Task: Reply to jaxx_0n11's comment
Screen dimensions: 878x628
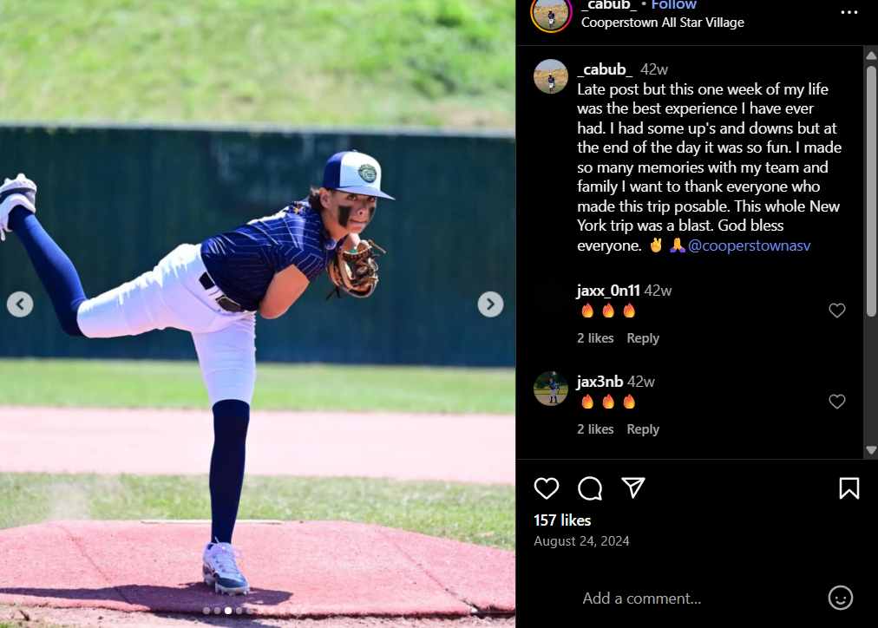Action: 643,338
